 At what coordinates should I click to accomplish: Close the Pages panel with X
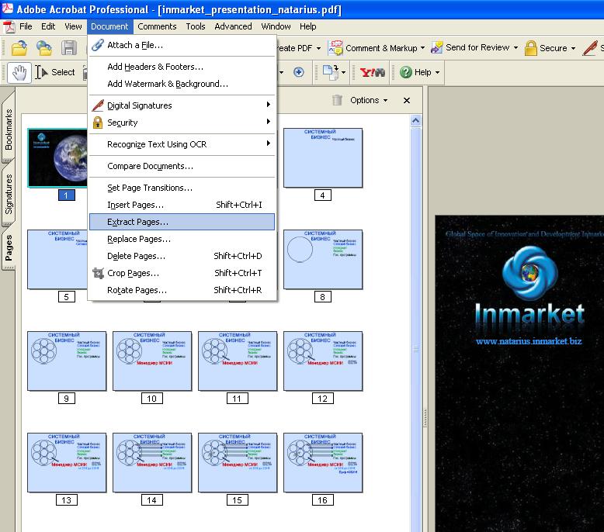[x=406, y=100]
